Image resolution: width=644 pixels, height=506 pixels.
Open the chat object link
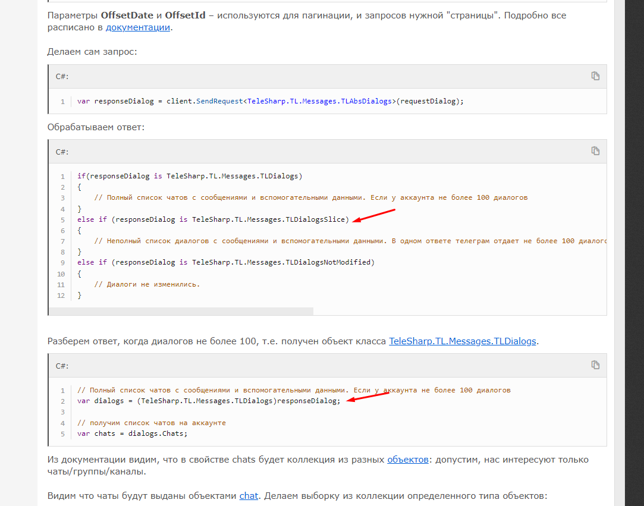point(249,495)
